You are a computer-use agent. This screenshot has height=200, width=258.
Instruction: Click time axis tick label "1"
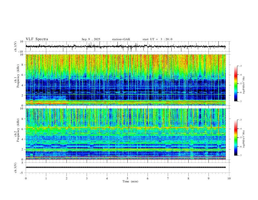pos(46,178)
